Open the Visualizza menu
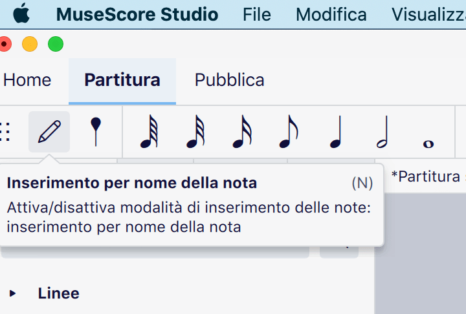The width and height of the screenshot is (466, 314). [x=428, y=14]
